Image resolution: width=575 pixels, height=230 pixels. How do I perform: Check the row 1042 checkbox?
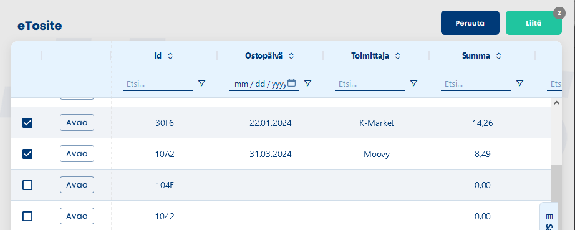click(x=27, y=216)
